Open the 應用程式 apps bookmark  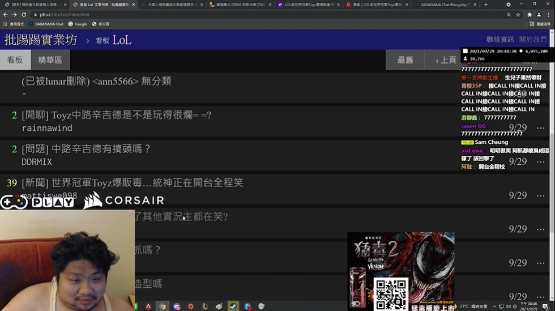[x=14, y=24]
